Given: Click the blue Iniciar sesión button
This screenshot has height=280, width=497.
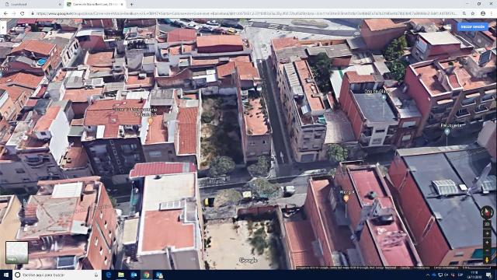Looking at the screenshot, I should [473, 27].
